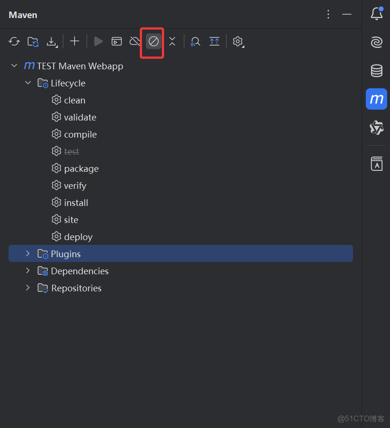Screen dimensions: 390x428
Task: Select the clean lifecycle goal
Action: (x=74, y=101)
